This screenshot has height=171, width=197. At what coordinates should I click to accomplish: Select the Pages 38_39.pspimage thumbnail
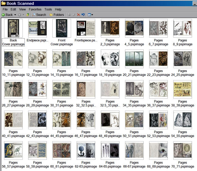182,89
